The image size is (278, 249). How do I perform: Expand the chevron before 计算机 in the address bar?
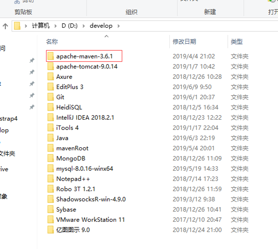[x=26, y=26]
